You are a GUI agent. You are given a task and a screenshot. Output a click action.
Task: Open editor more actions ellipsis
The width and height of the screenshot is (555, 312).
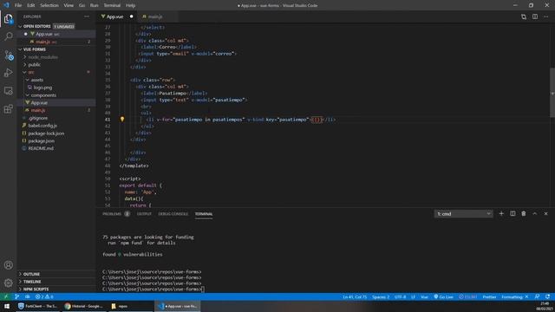[545, 16]
